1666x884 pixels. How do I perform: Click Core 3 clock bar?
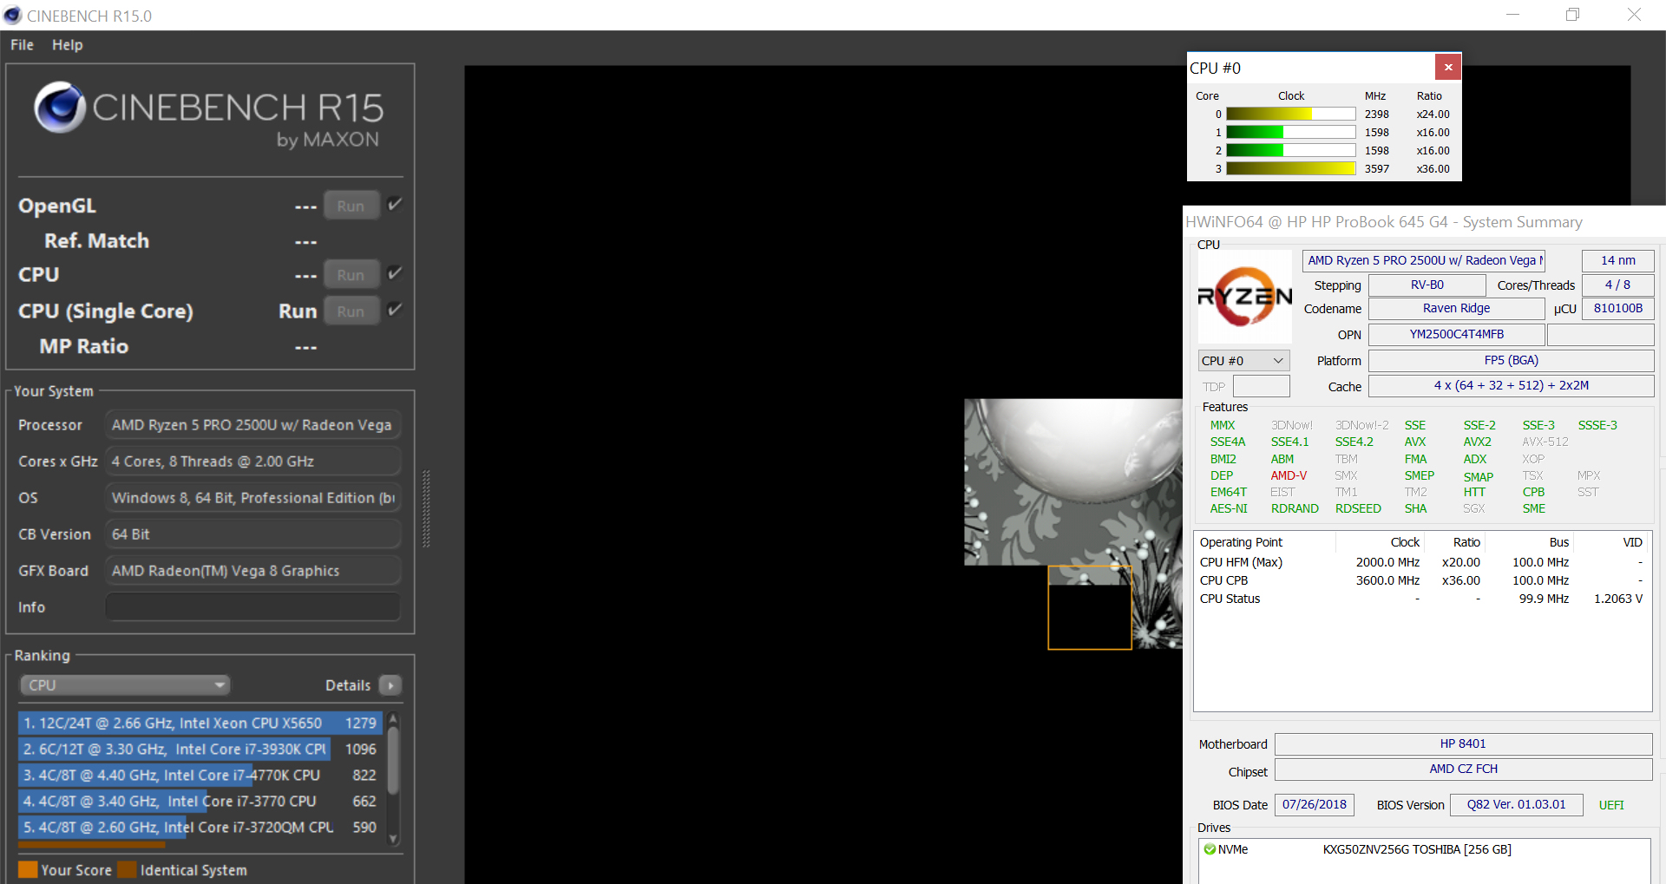1290,168
